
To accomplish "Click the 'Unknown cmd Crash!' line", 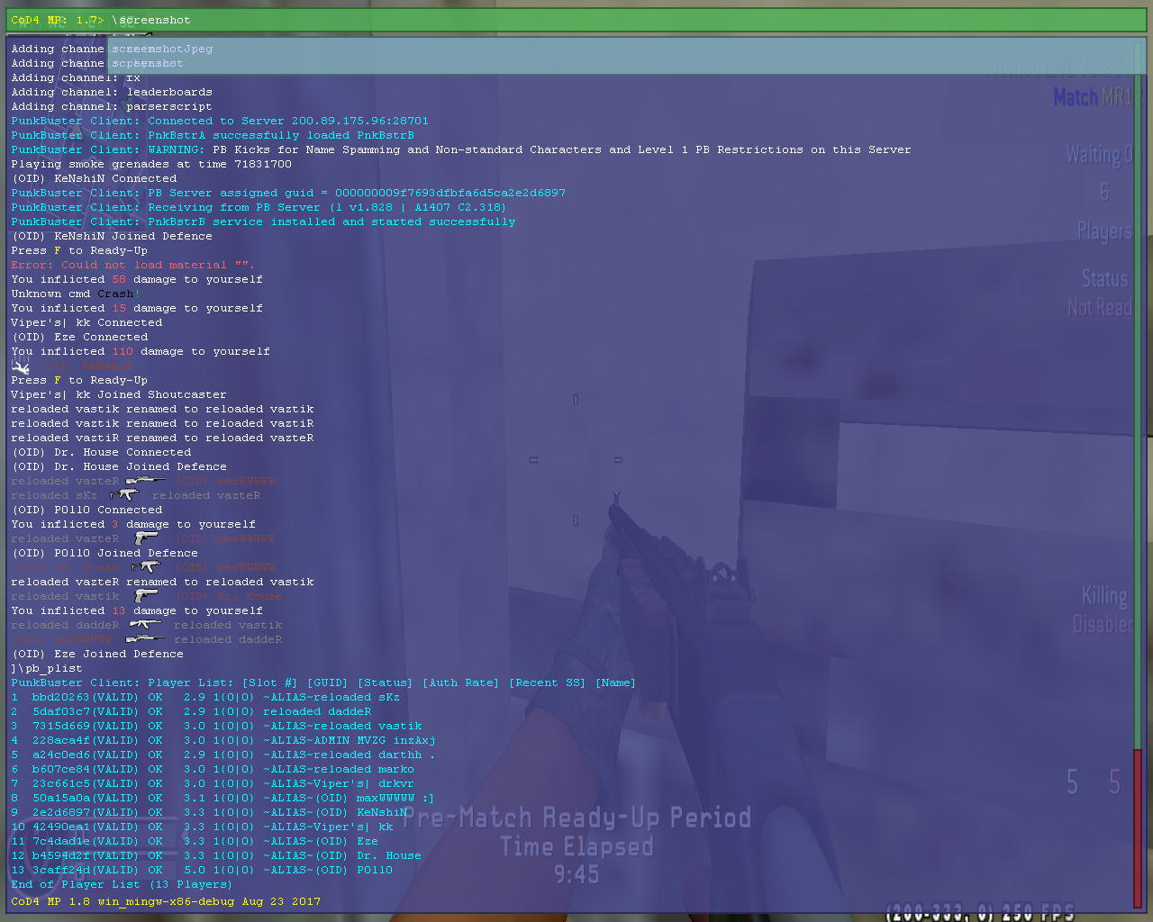I will click(76, 294).
